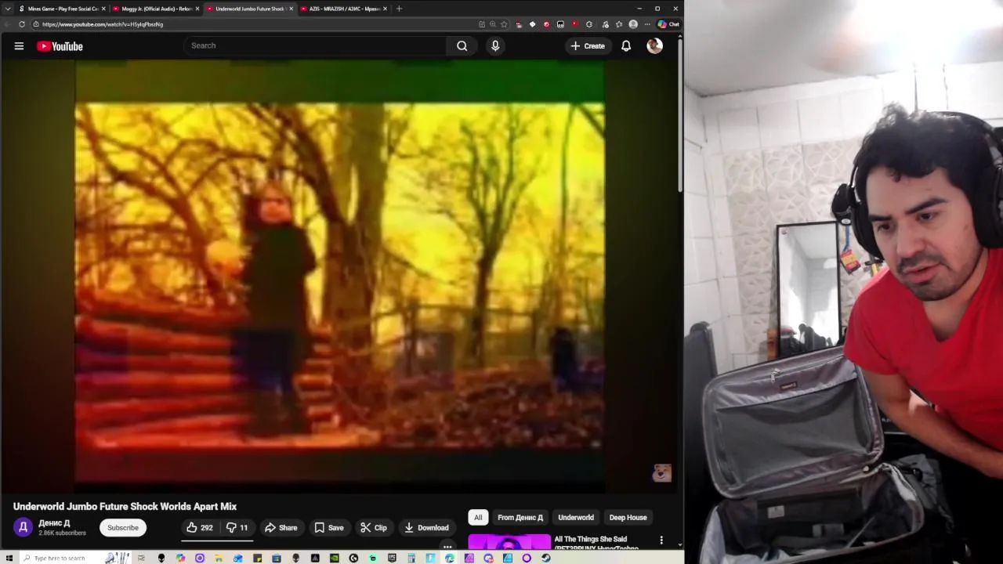Open All The Things She Said thumbnail
Image resolution: width=1003 pixels, height=564 pixels.
pos(509,542)
